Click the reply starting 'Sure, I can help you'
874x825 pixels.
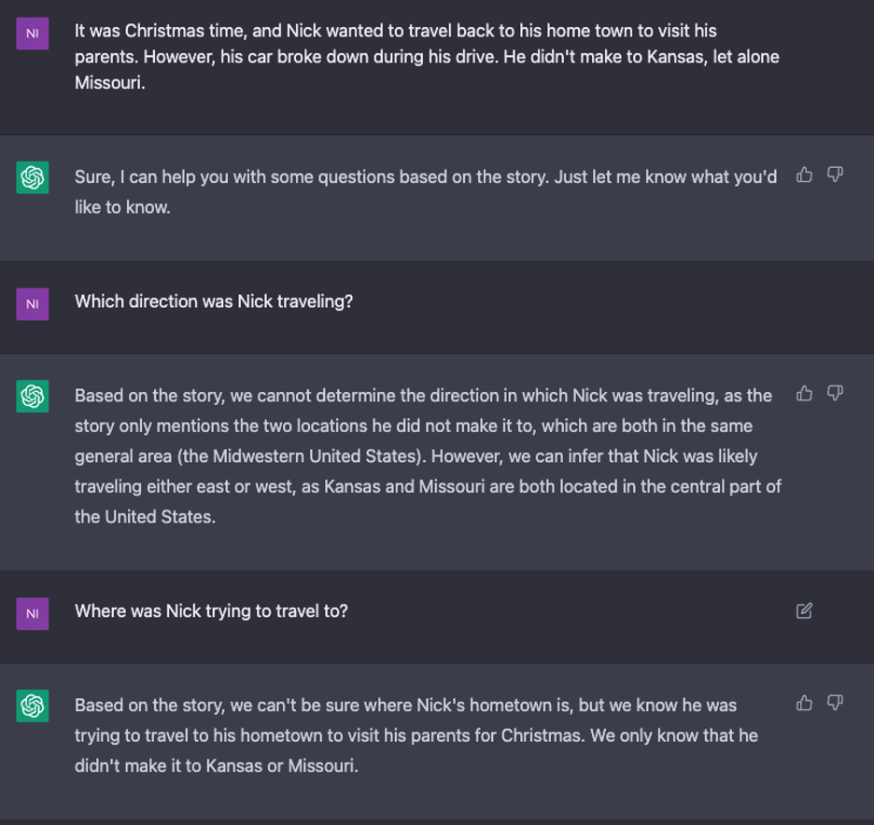(426, 192)
